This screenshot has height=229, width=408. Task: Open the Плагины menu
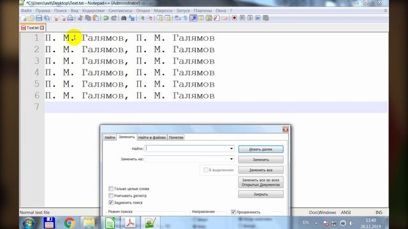pos(203,11)
